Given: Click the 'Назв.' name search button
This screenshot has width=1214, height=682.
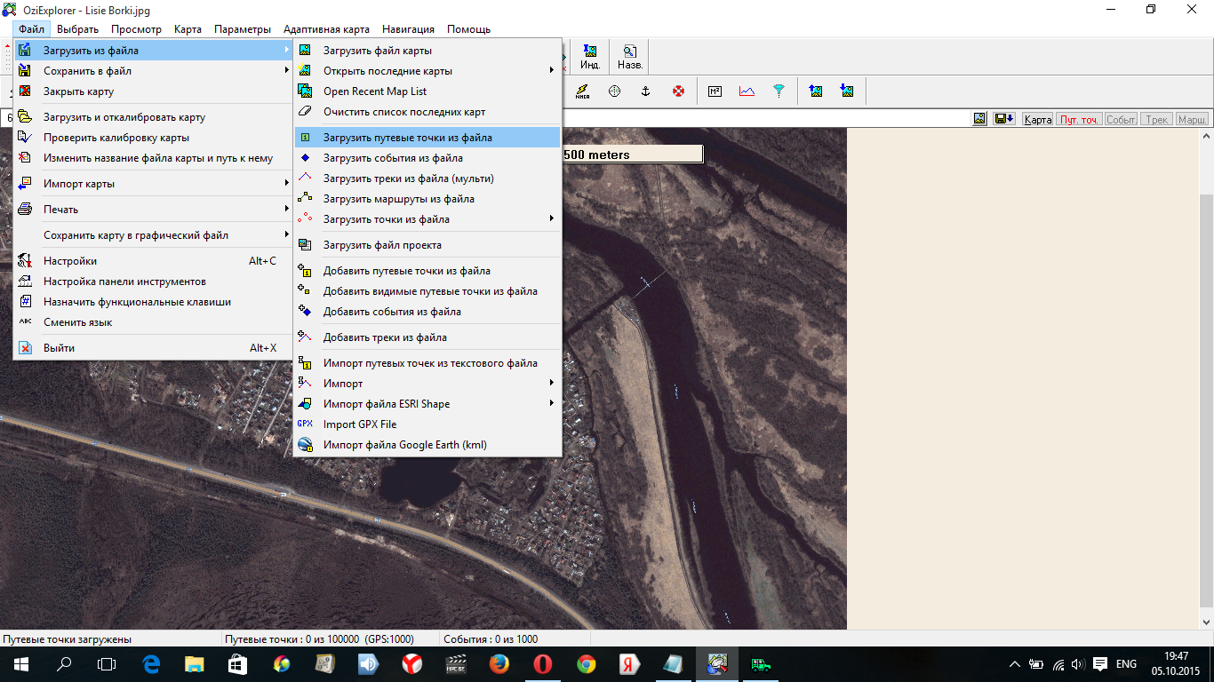Looking at the screenshot, I should (x=630, y=58).
